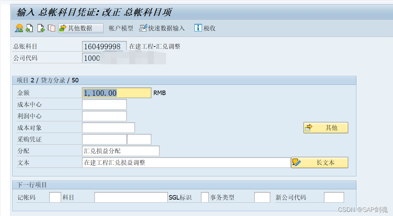Click the 成本中心 cost center field
Viewport: 393px width, 216px height.
pos(104,105)
